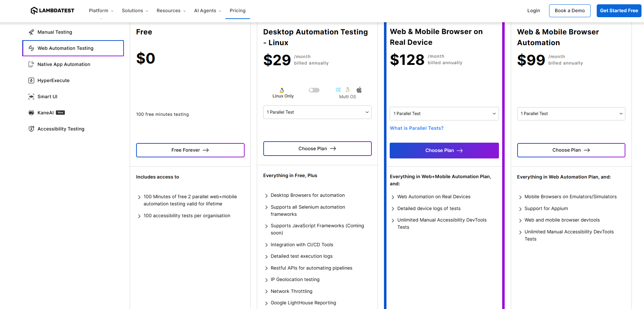Expand the Resources menu
This screenshot has height=309, width=644.
pyautogui.click(x=171, y=11)
